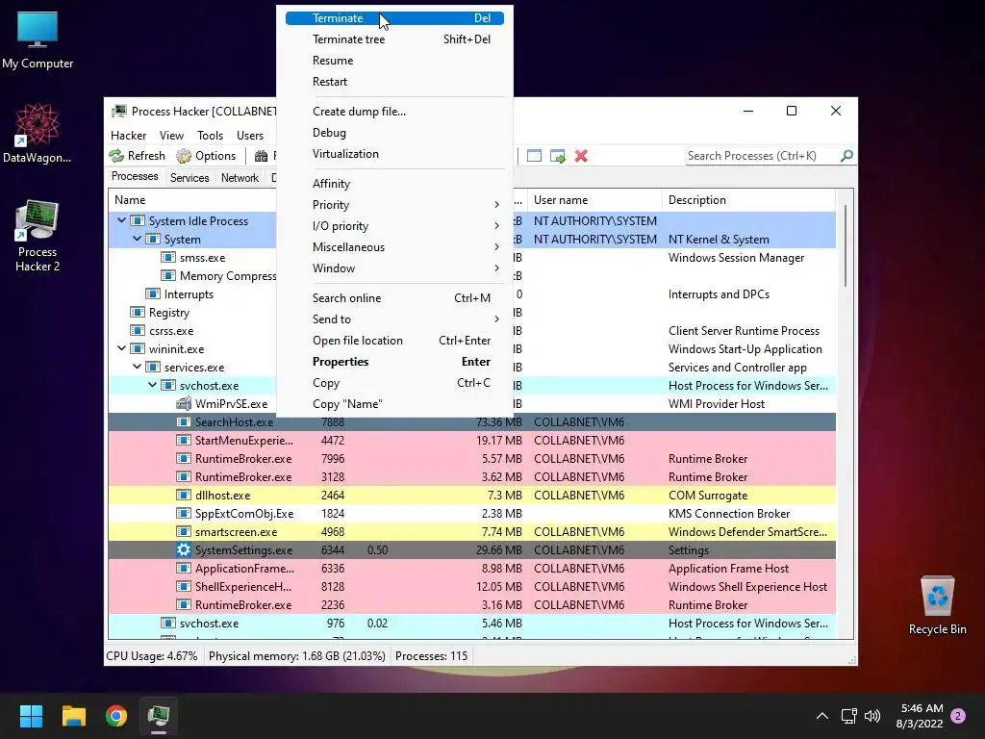Select the smartscreen.exe process

[x=471, y=531]
